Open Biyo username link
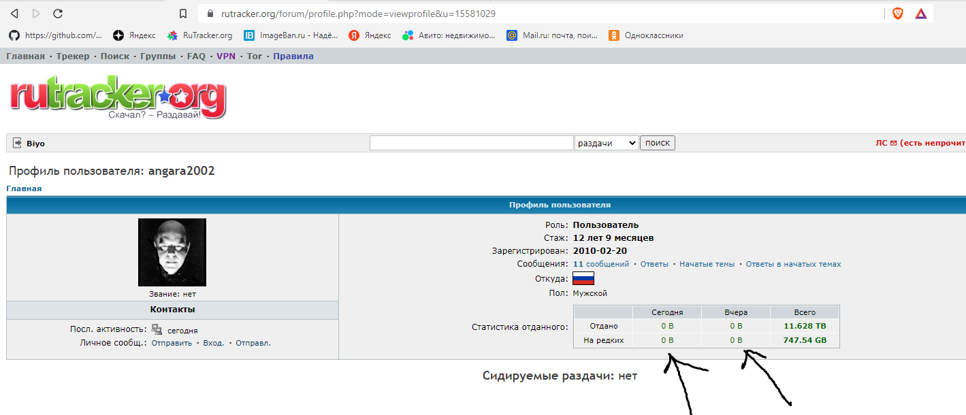966x415 pixels. coord(35,144)
